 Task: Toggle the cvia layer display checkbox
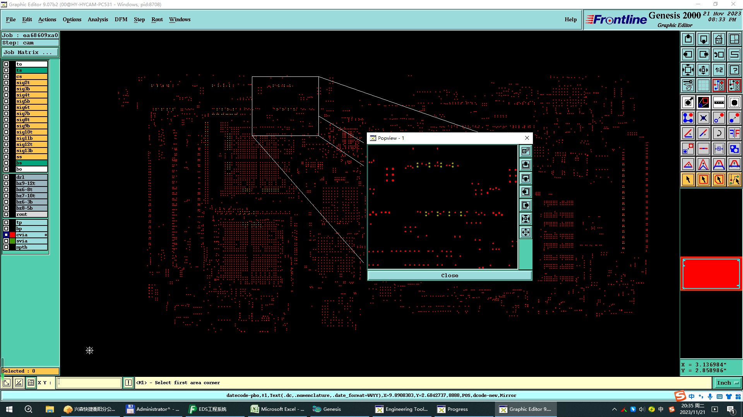(x=6, y=235)
